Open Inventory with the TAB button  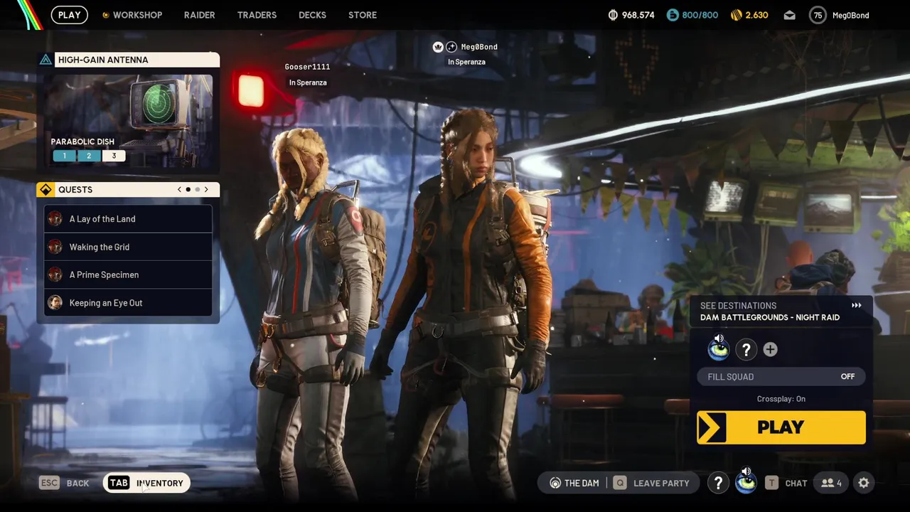tap(146, 483)
